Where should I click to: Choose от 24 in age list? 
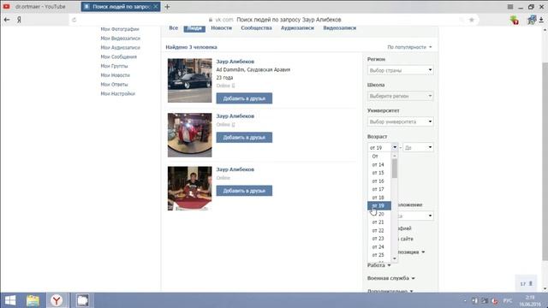[x=379, y=247]
